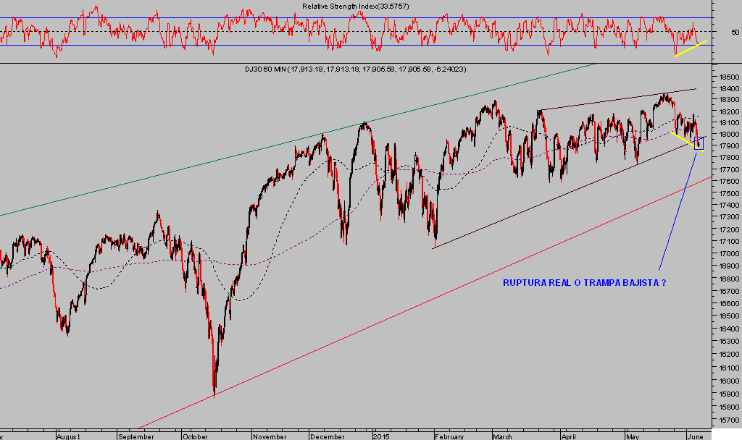This screenshot has width=742, height=440.
Task: Click the RSI 50 level axis label
Action: point(734,32)
